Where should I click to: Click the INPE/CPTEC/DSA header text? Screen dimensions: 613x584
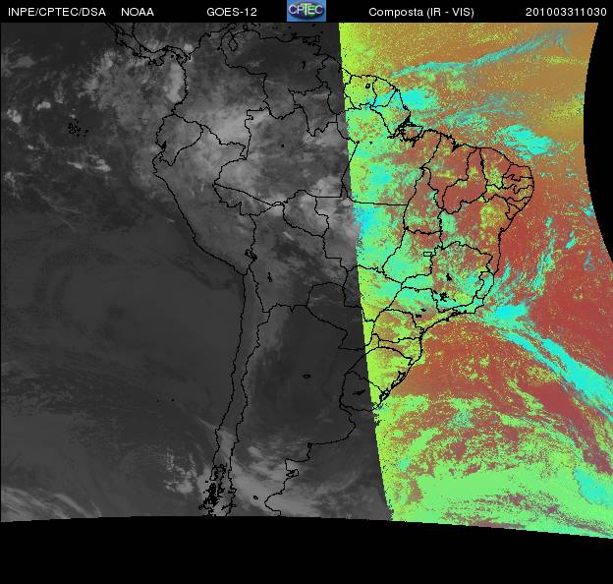click(57, 12)
